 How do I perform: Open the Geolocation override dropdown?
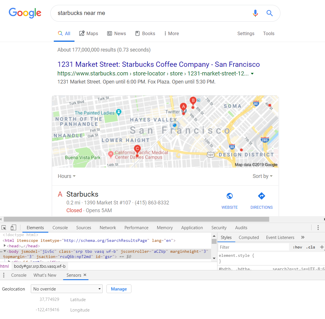pyautogui.click(x=66, y=289)
